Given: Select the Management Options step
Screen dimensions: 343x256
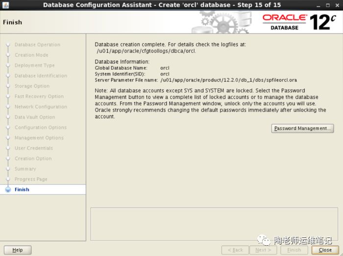Looking at the screenshot, I should 39,138.
